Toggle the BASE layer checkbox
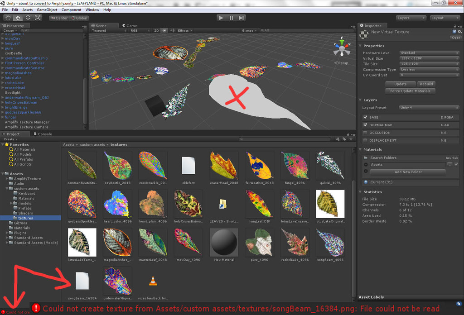The height and width of the screenshot is (315, 464). click(366, 117)
